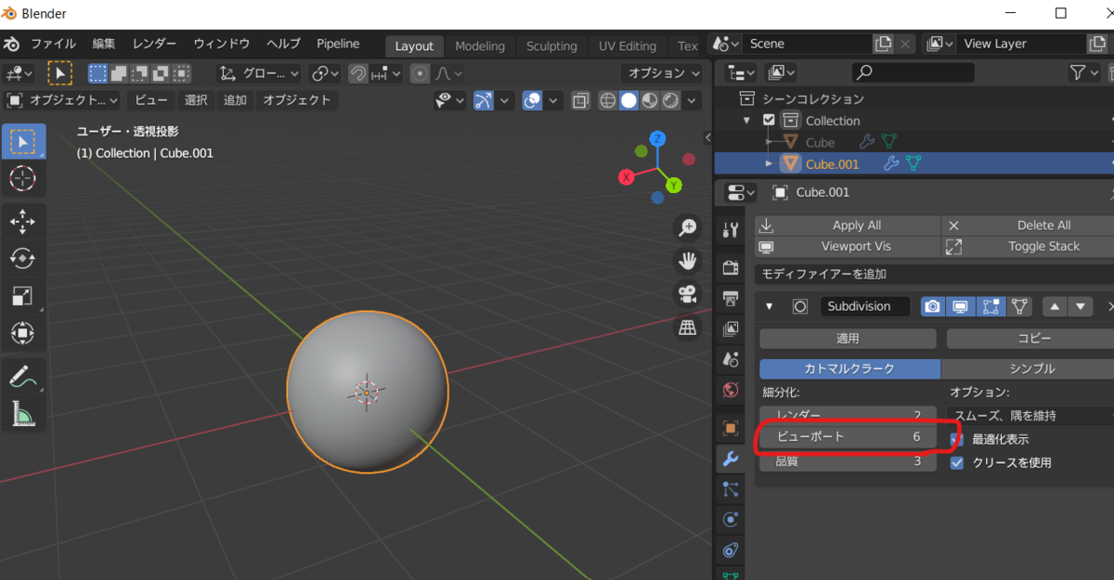This screenshot has height=580, width=1114.
Task: Toggle the Collection visibility checkbox in outliner
Action: [769, 121]
